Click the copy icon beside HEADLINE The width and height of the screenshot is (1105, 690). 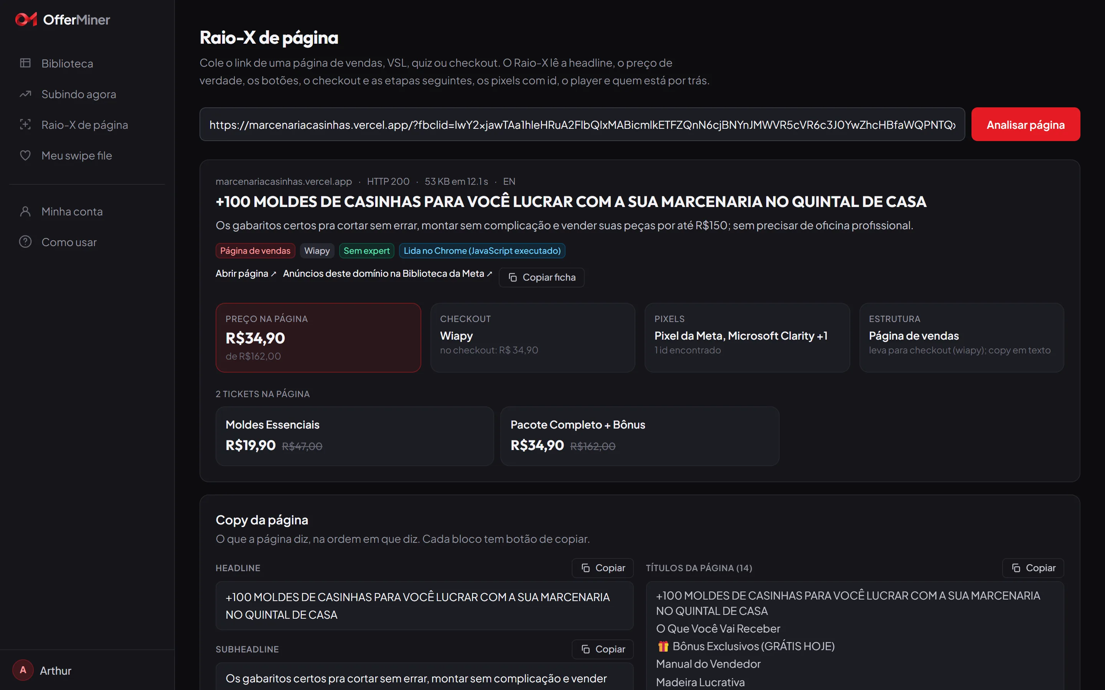coord(585,568)
